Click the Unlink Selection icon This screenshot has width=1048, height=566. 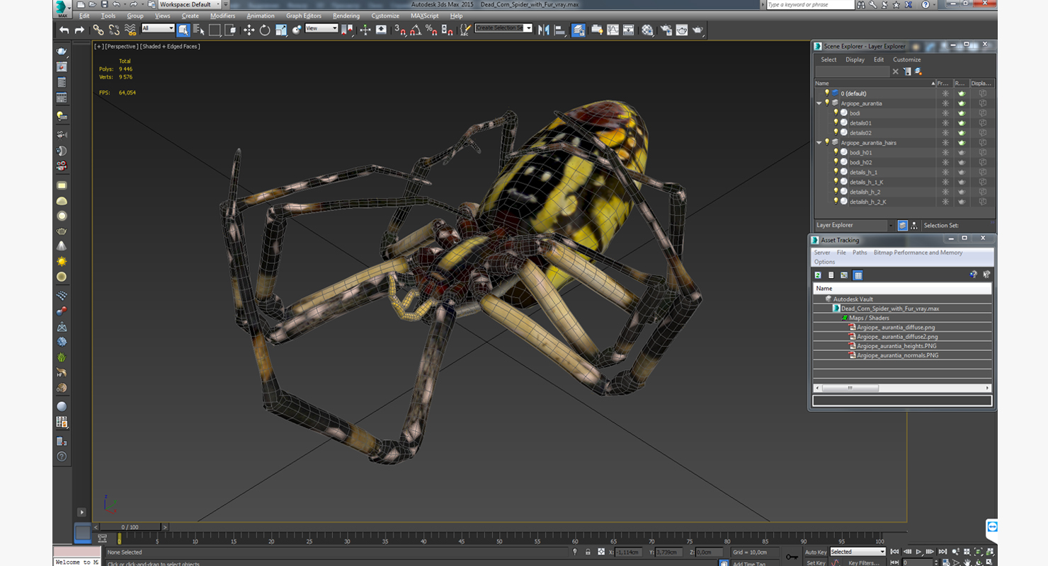[114, 30]
